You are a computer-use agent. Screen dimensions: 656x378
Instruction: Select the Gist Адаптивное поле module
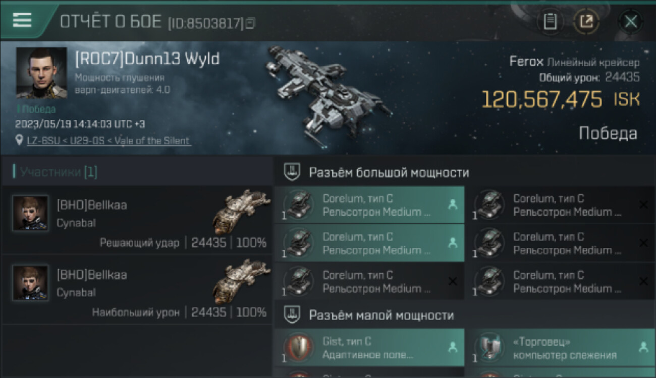pyautogui.click(x=369, y=348)
